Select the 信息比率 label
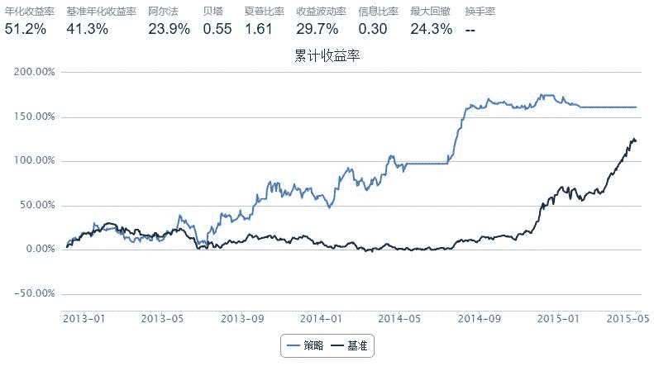The image size is (654, 371). click(x=378, y=12)
